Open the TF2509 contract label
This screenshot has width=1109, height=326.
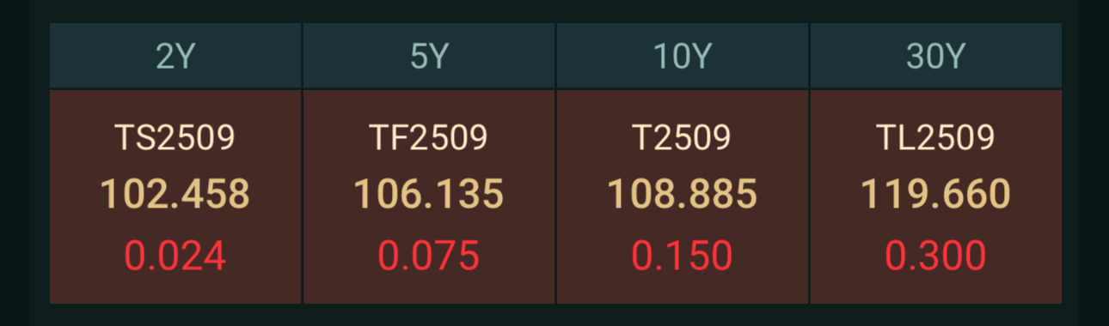tap(429, 137)
